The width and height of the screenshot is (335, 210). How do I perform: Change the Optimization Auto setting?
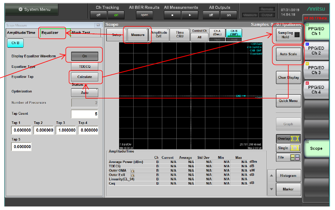pyautogui.click(x=84, y=92)
